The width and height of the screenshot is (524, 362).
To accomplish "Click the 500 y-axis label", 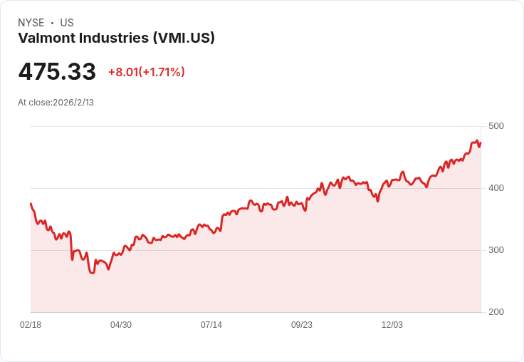I will tap(496, 126).
